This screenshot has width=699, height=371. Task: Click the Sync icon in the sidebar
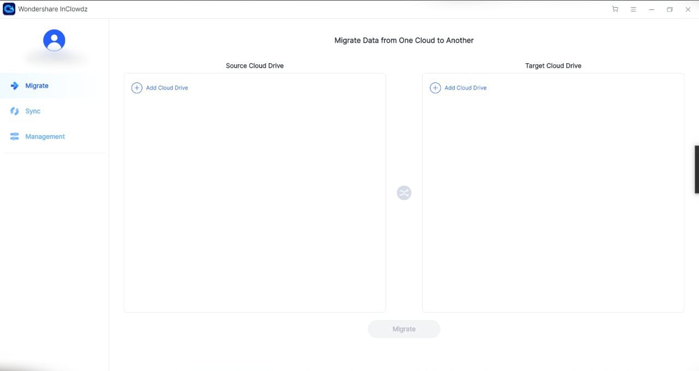click(x=15, y=111)
